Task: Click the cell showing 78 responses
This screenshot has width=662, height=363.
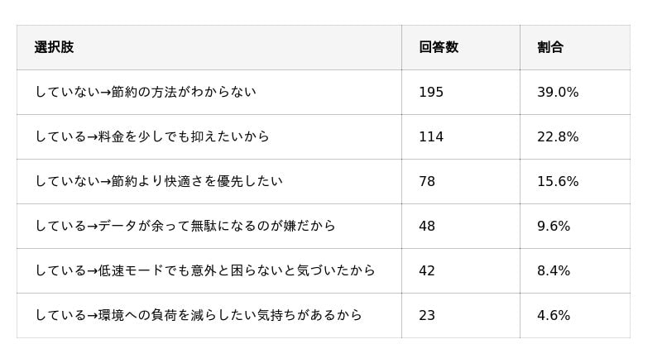Action: tap(427, 181)
